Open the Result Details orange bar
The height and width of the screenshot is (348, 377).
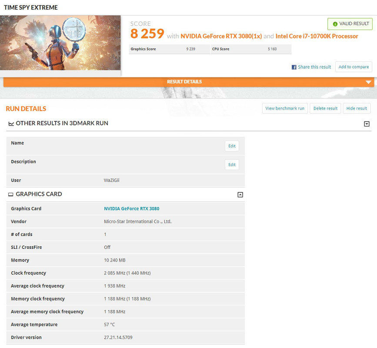(189, 82)
